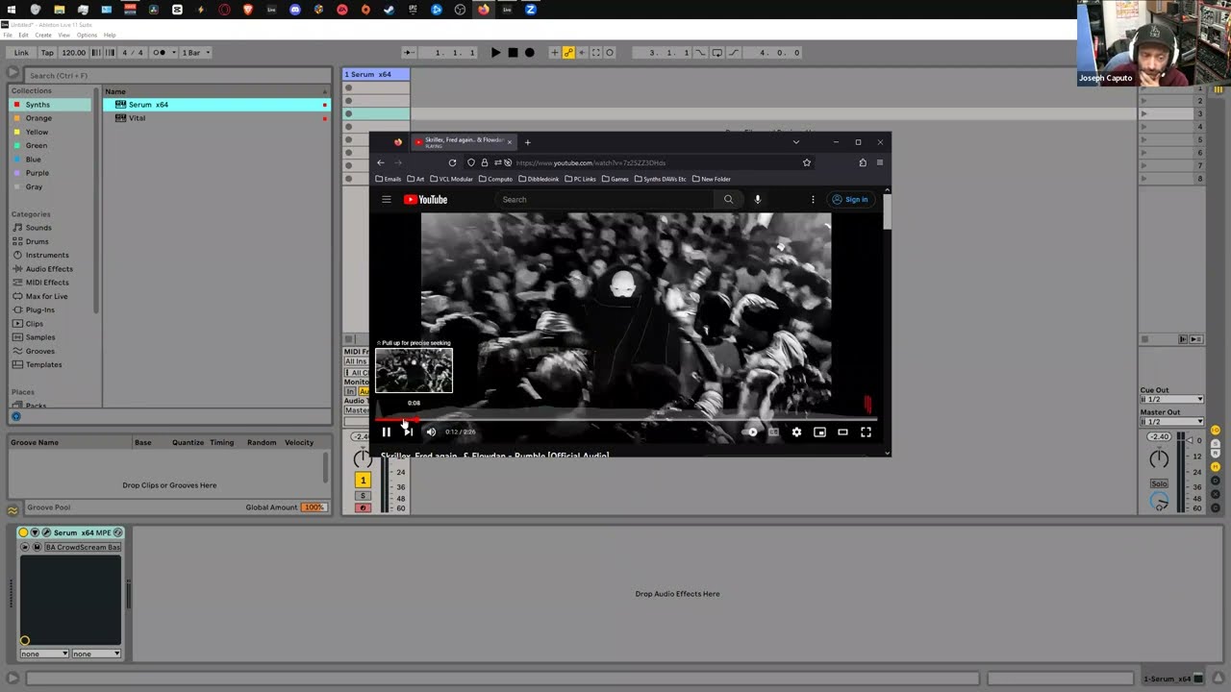Viewport: 1231px width, 692px height.
Task: Open the Synths DAWs Etc bookmarks folder
Action: point(660,179)
